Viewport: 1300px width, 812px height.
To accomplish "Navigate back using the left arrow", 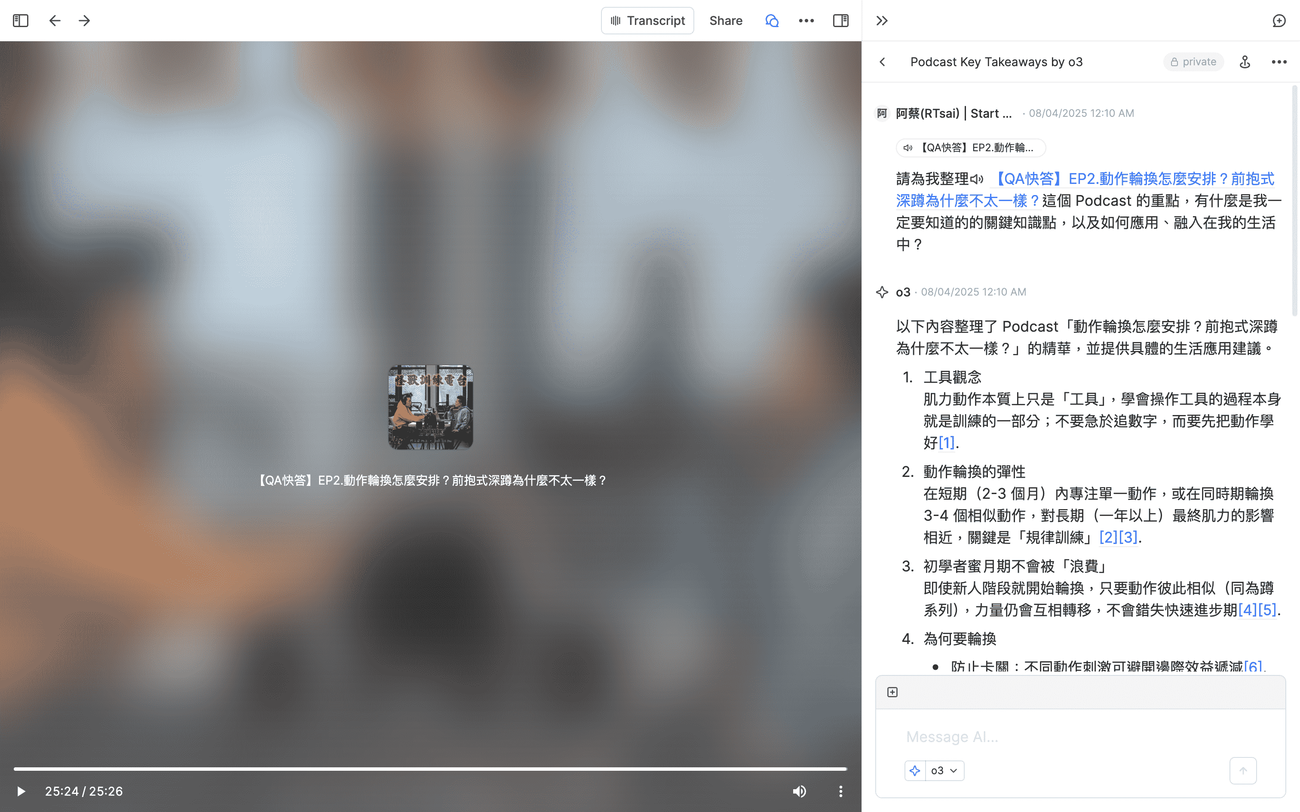I will pyautogui.click(x=54, y=21).
